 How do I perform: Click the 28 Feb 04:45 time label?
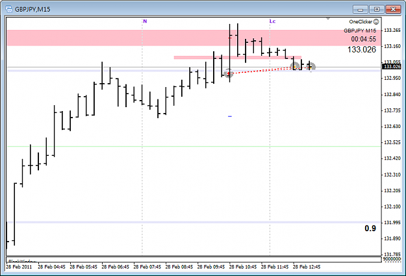pyautogui.click(x=51, y=267)
